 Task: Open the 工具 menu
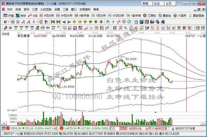[x=65, y=10]
